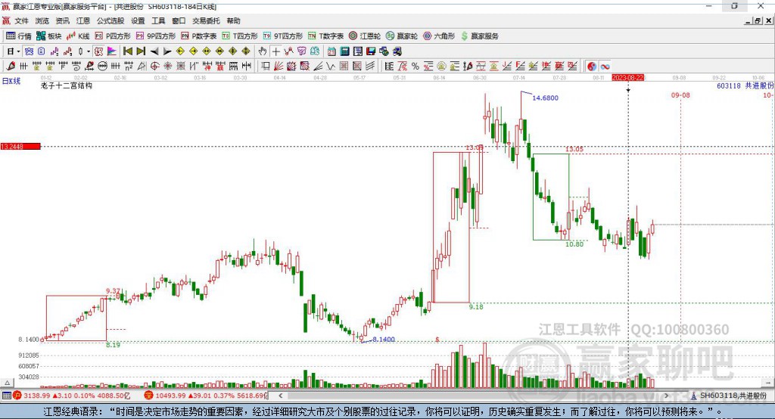This screenshot has height=419, width=775.
Task: Click the 9.18 green price label
Action: [x=476, y=307]
